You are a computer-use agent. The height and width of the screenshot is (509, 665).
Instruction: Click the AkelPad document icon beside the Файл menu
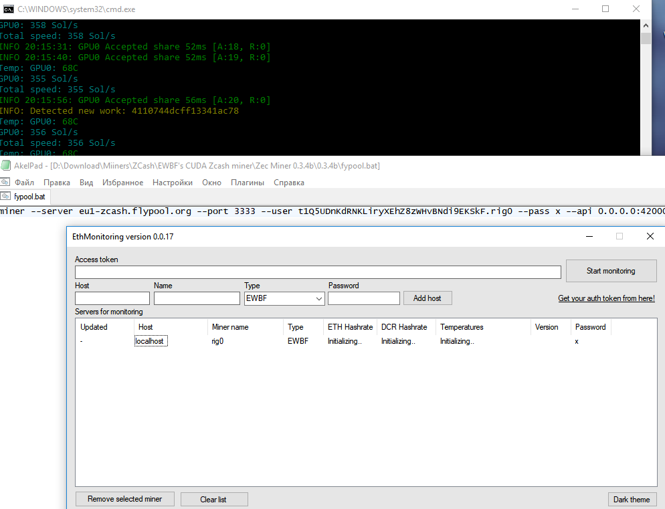coord(5,182)
